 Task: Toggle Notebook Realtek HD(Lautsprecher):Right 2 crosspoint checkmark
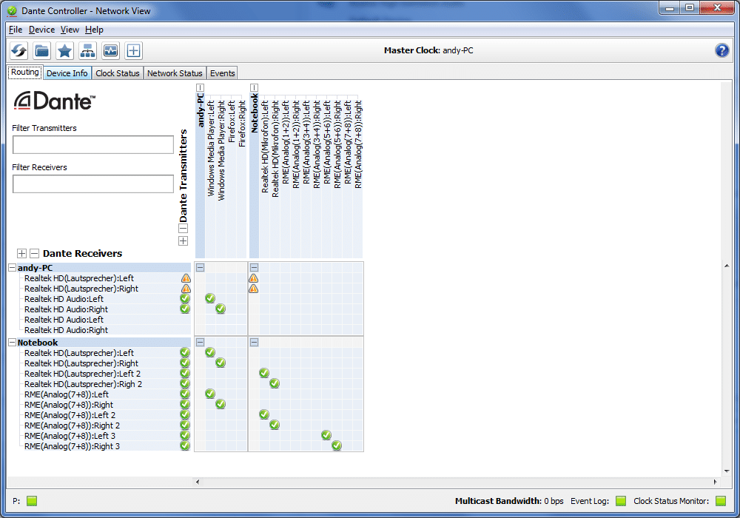(x=275, y=383)
